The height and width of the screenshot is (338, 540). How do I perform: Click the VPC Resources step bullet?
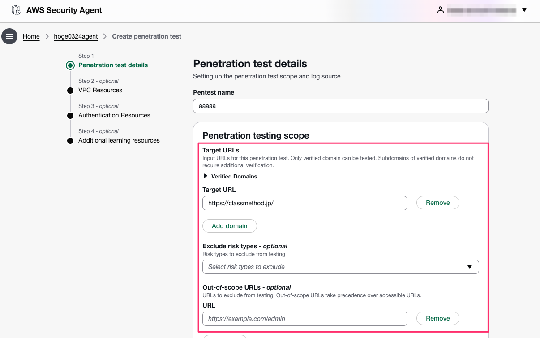(x=70, y=91)
